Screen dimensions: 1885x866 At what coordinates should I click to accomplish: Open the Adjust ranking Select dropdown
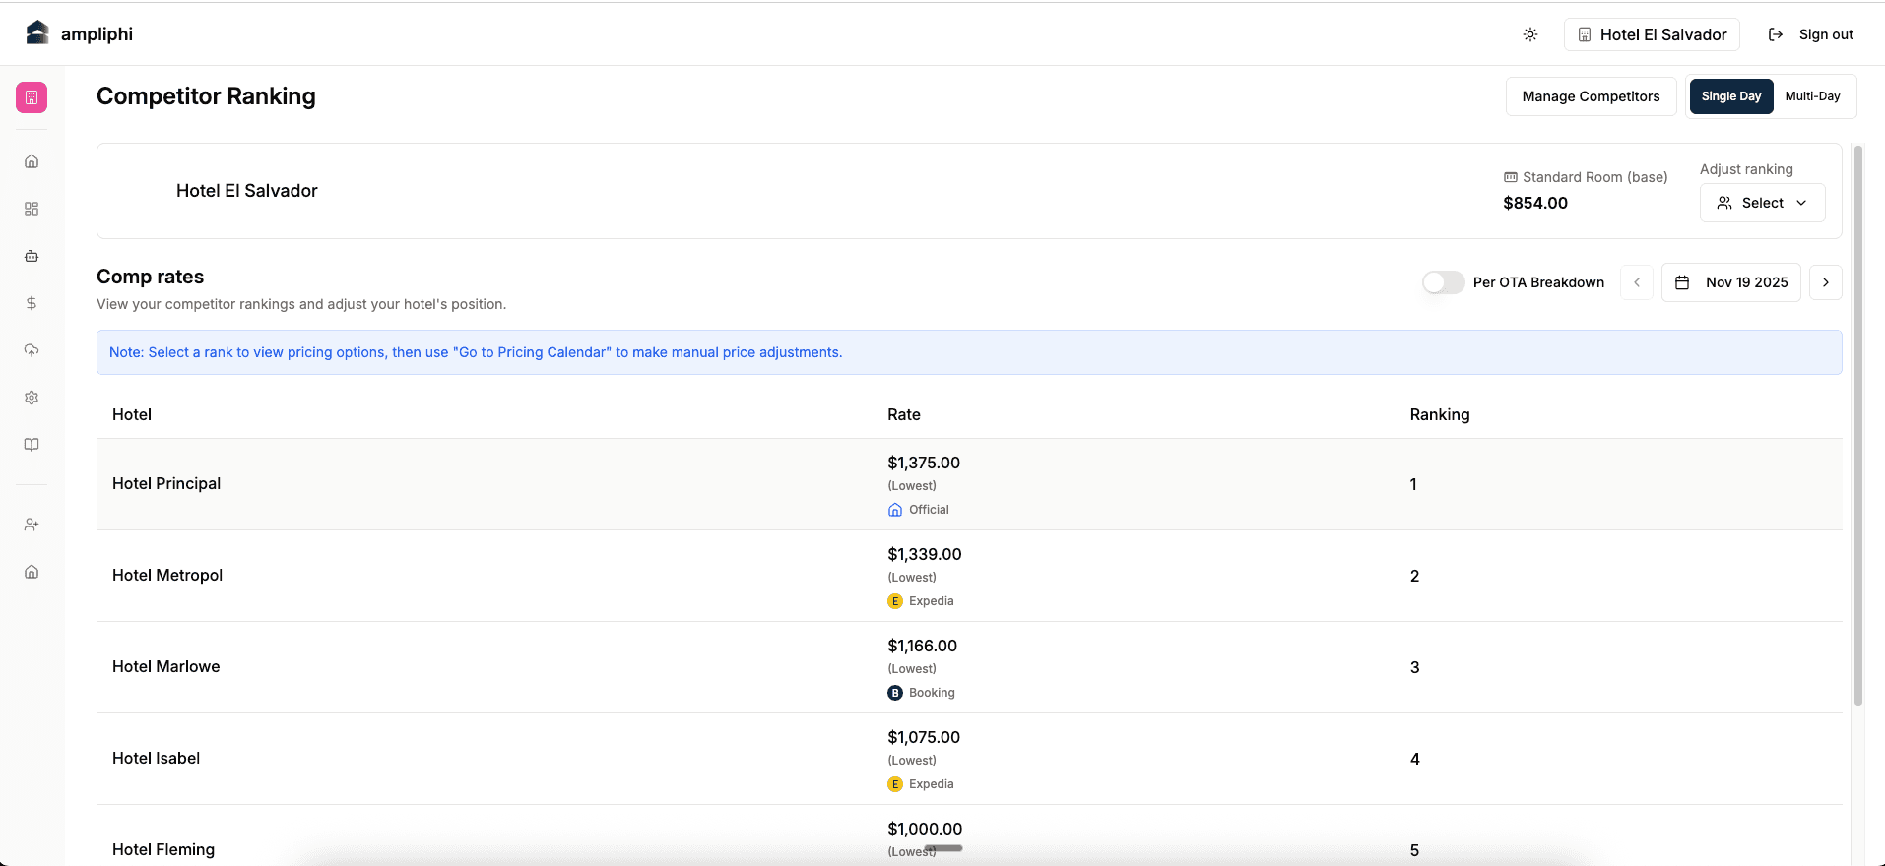click(1762, 203)
